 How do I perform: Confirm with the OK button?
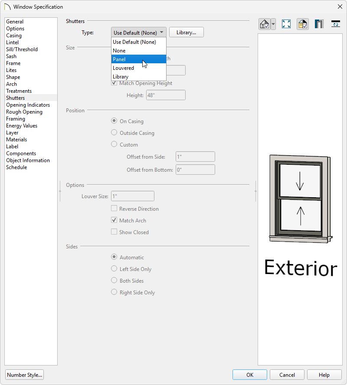click(250, 375)
